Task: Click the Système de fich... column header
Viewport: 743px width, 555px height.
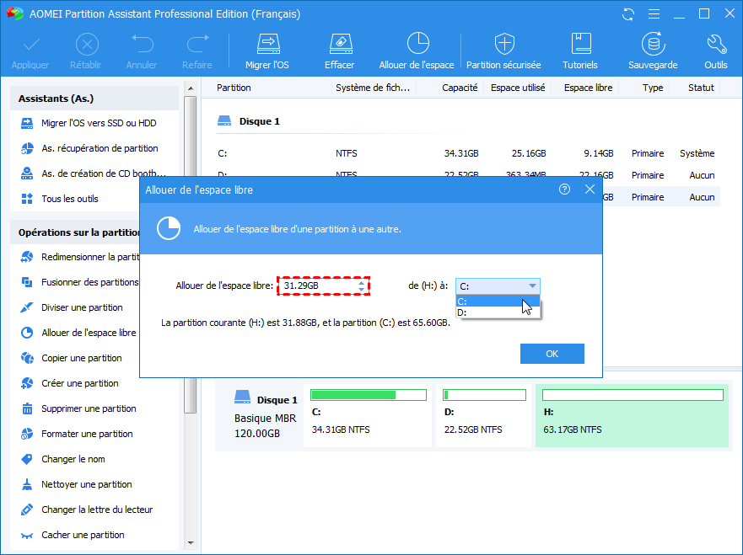Action: tap(374, 88)
